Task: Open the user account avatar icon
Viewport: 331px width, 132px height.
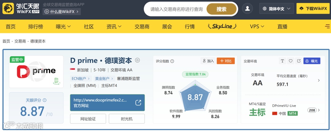Action: (247, 9)
